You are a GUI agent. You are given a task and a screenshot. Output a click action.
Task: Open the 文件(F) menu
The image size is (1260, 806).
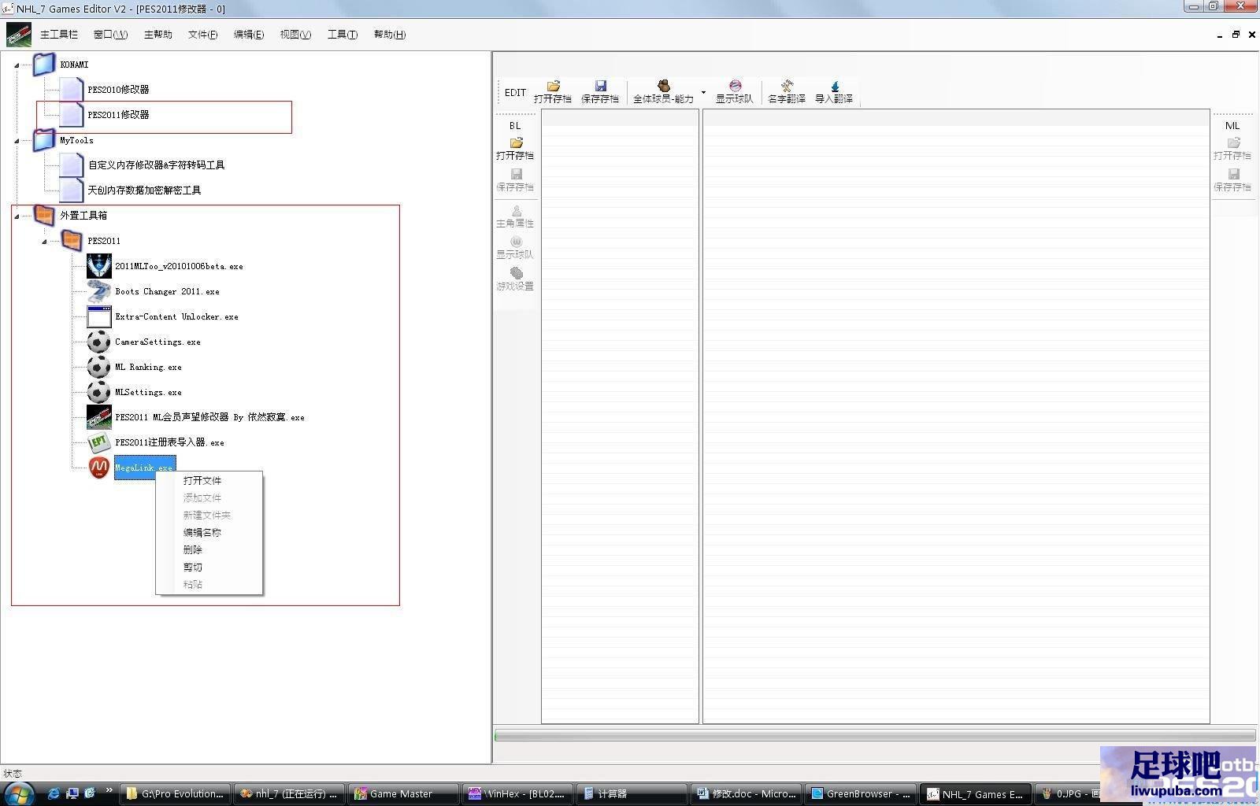202,35
